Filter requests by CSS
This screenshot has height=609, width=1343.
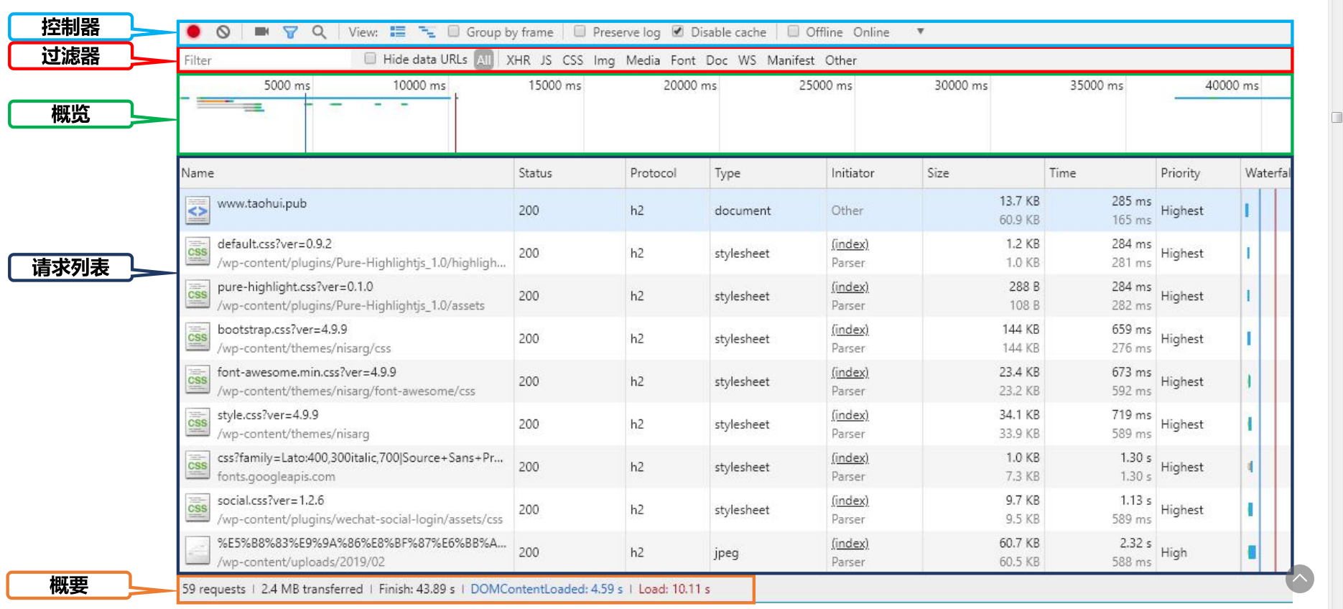point(573,60)
